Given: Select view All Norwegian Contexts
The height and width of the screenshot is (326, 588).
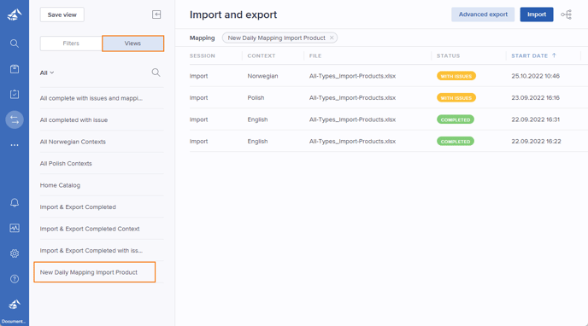Looking at the screenshot, I should click(x=73, y=142).
